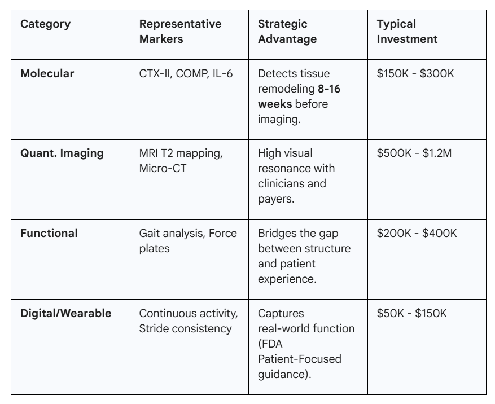Select the $500K - $1.2M investment cell
Screen dimensions: 495x404
(415, 153)
